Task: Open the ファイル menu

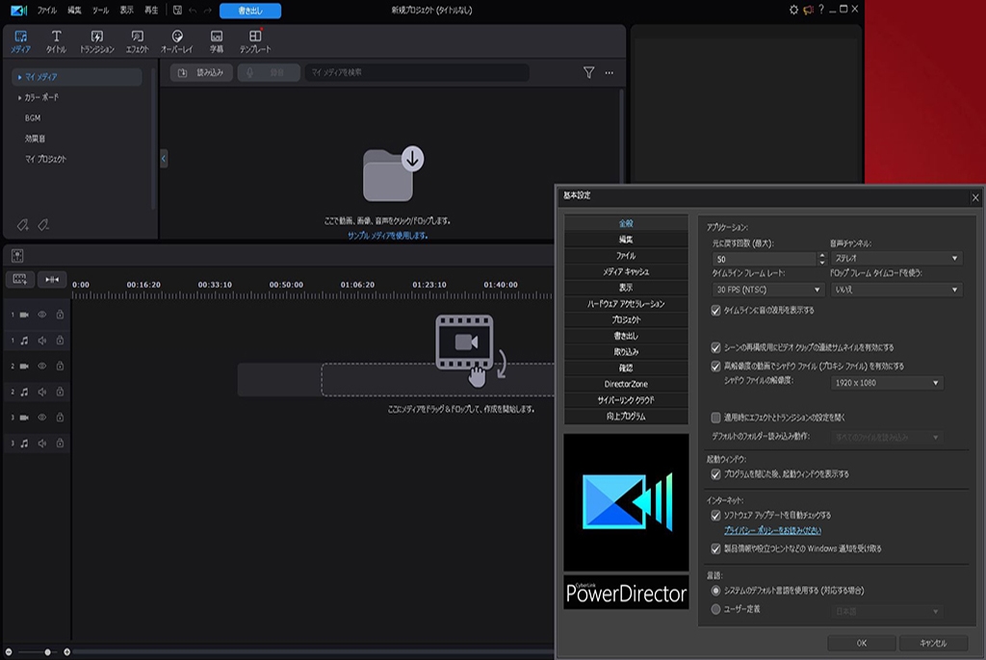Action: click(46, 10)
